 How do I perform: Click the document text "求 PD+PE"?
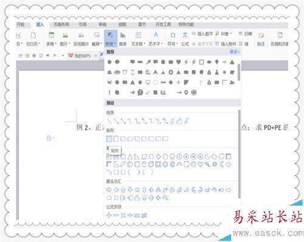268,127
